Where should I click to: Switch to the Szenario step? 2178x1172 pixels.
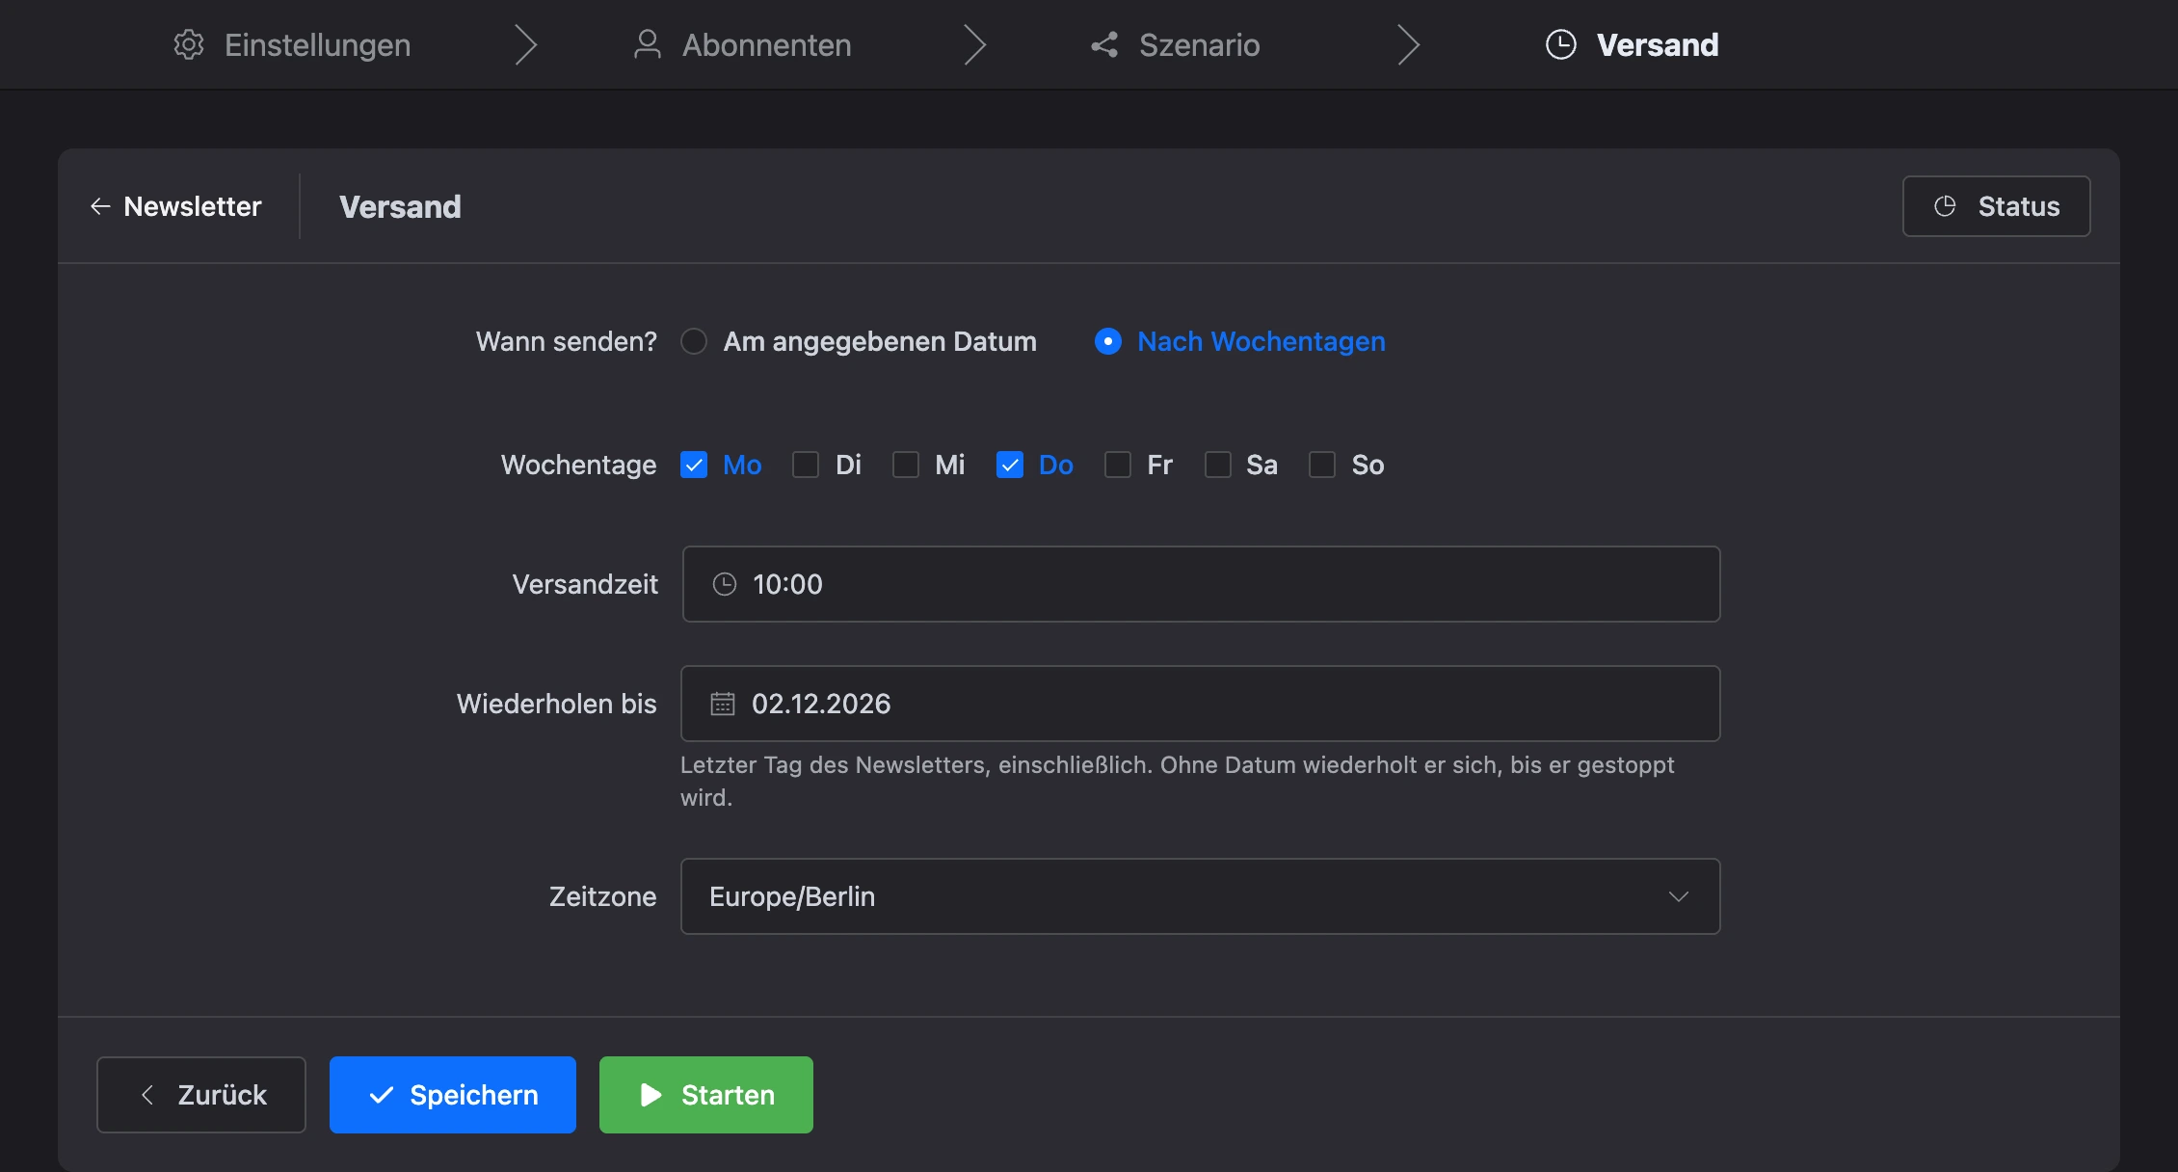tap(1175, 44)
